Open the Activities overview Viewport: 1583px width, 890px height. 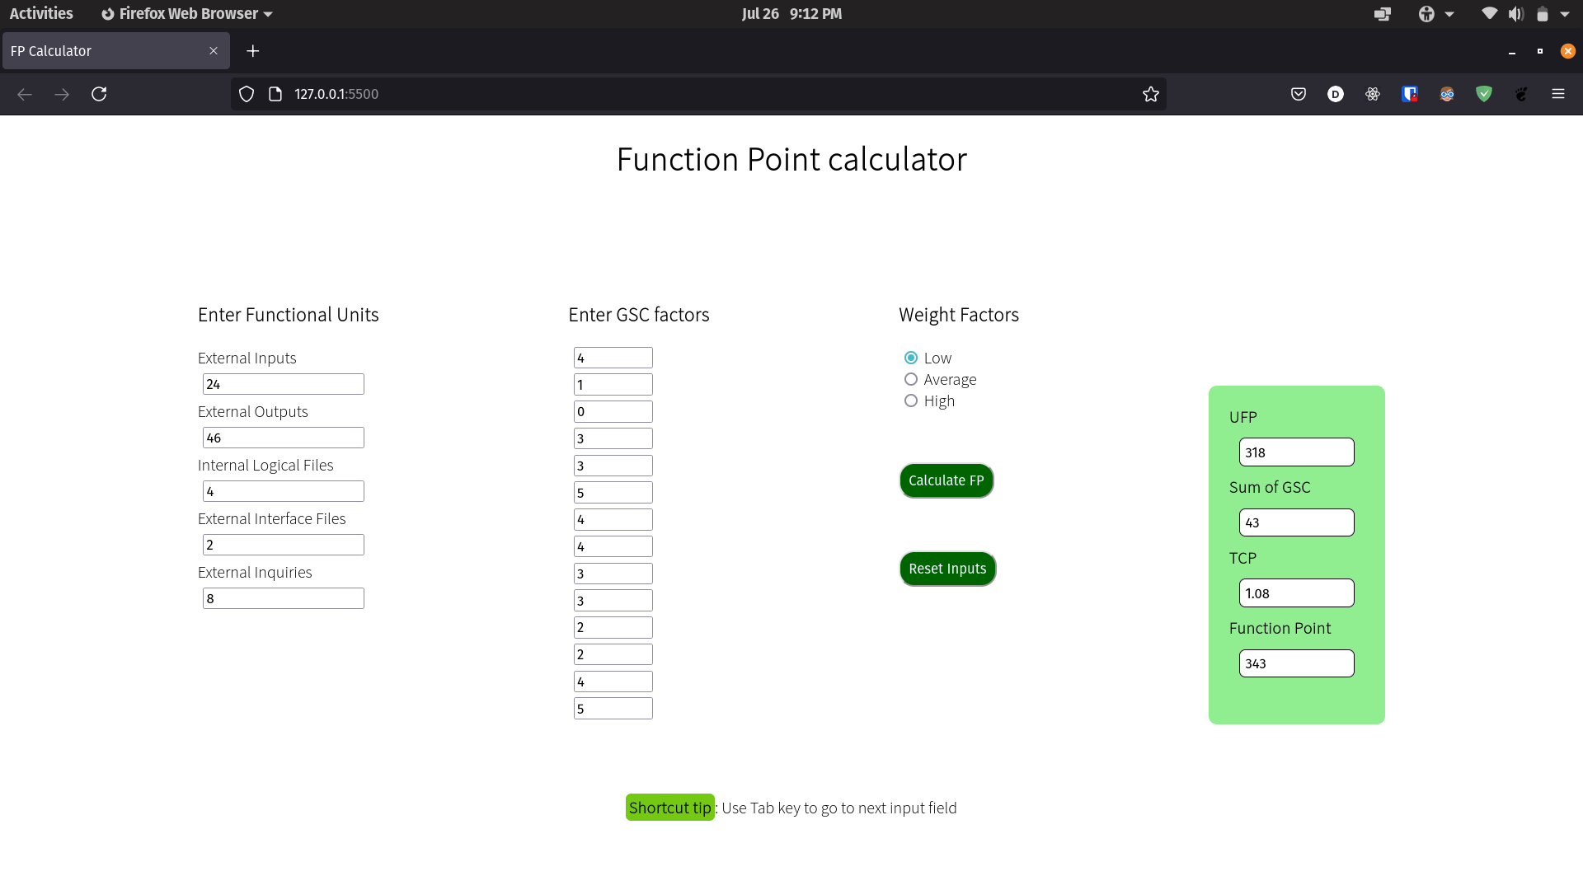41,13
